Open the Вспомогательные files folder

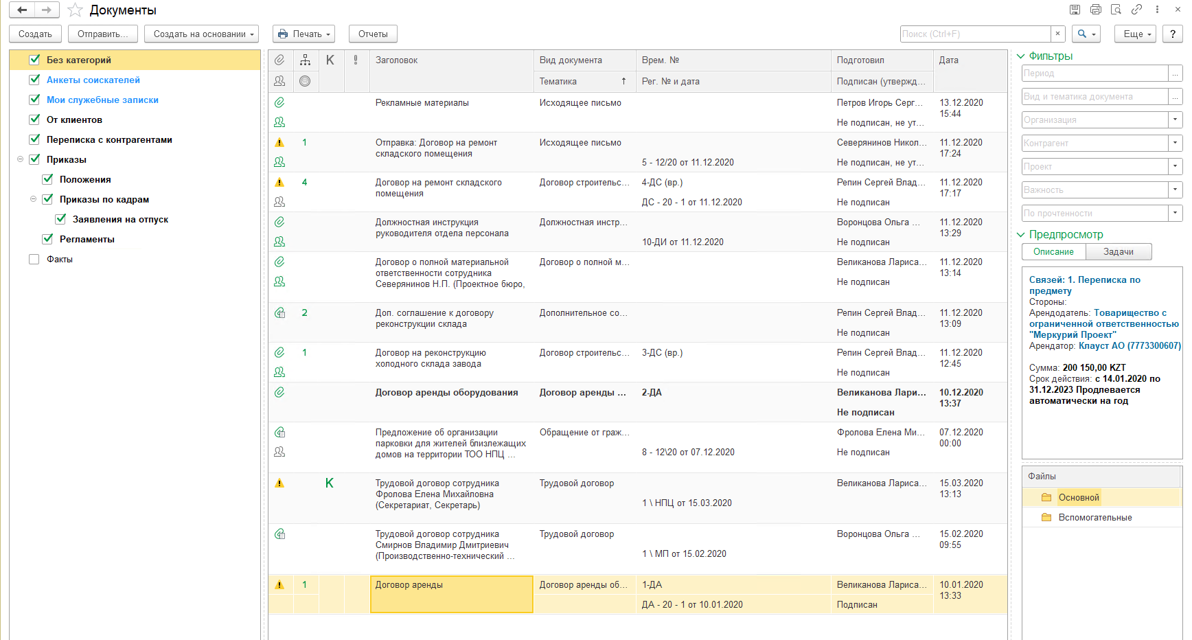[1094, 518]
